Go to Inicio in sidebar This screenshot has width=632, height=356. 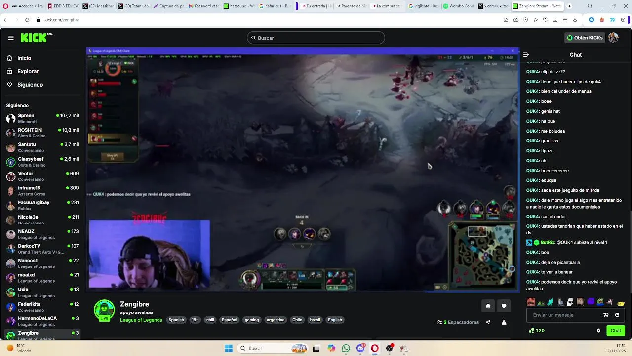click(19, 58)
